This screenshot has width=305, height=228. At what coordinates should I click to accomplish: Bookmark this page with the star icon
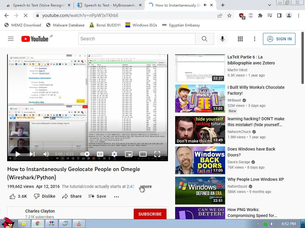pyautogui.click(x=229, y=15)
